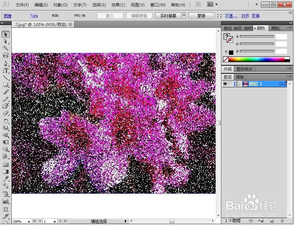Open the 对象(O) menu
The height and width of the screenshot is (225, 294).
pyautogui.click(x=60, y=5)
